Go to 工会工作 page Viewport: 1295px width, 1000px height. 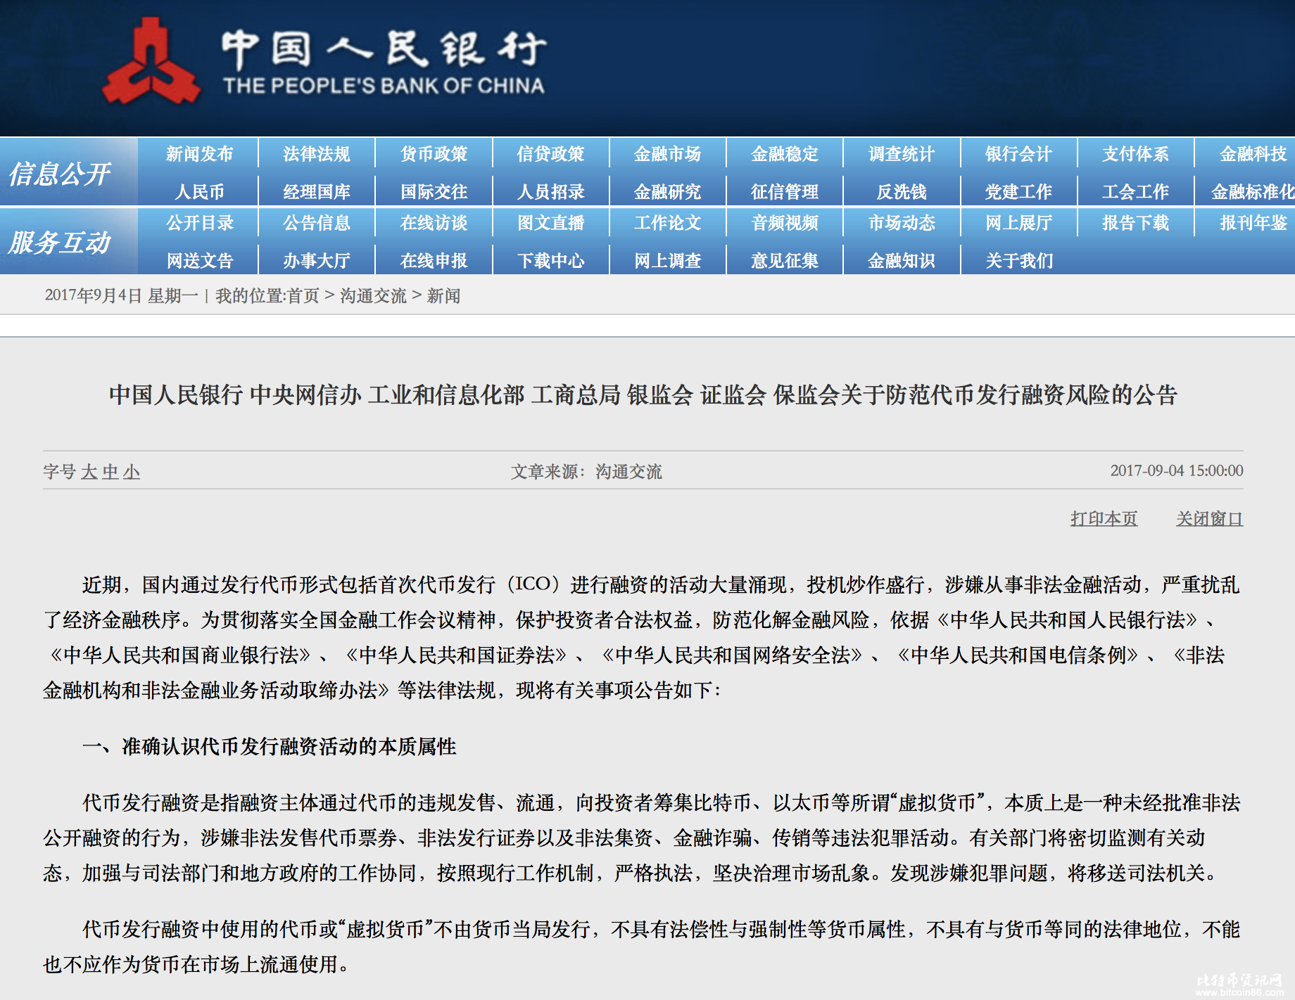pos(1135,191)
